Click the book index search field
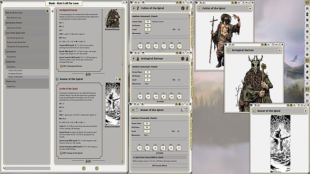The width and height of the screenshot is (310, 174). coord(28,168)
